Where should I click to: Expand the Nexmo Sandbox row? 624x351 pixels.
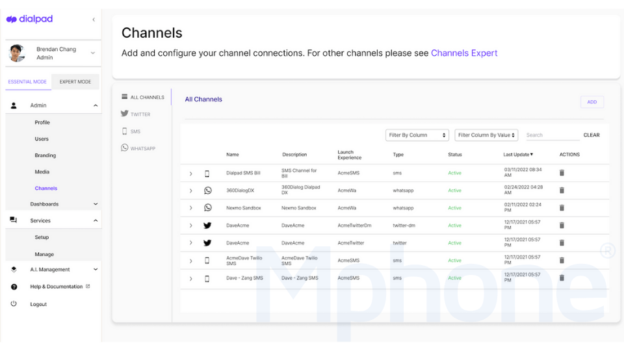click(x=190, y=208)
